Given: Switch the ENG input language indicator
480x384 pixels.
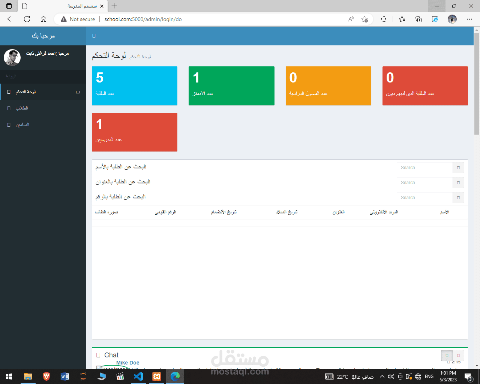Looking at the screenshot, I should click(429, 376).
